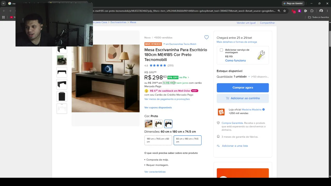Open Ver meios de pagamento e promoções

click(167, 99)
